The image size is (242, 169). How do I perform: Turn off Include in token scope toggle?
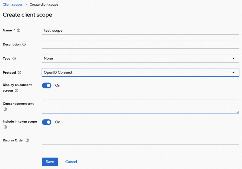coord(47,122)
